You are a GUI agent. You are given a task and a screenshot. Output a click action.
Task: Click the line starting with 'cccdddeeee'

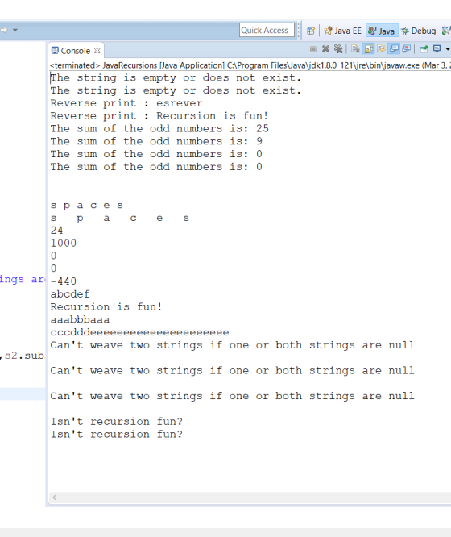(x=139, y=332)
